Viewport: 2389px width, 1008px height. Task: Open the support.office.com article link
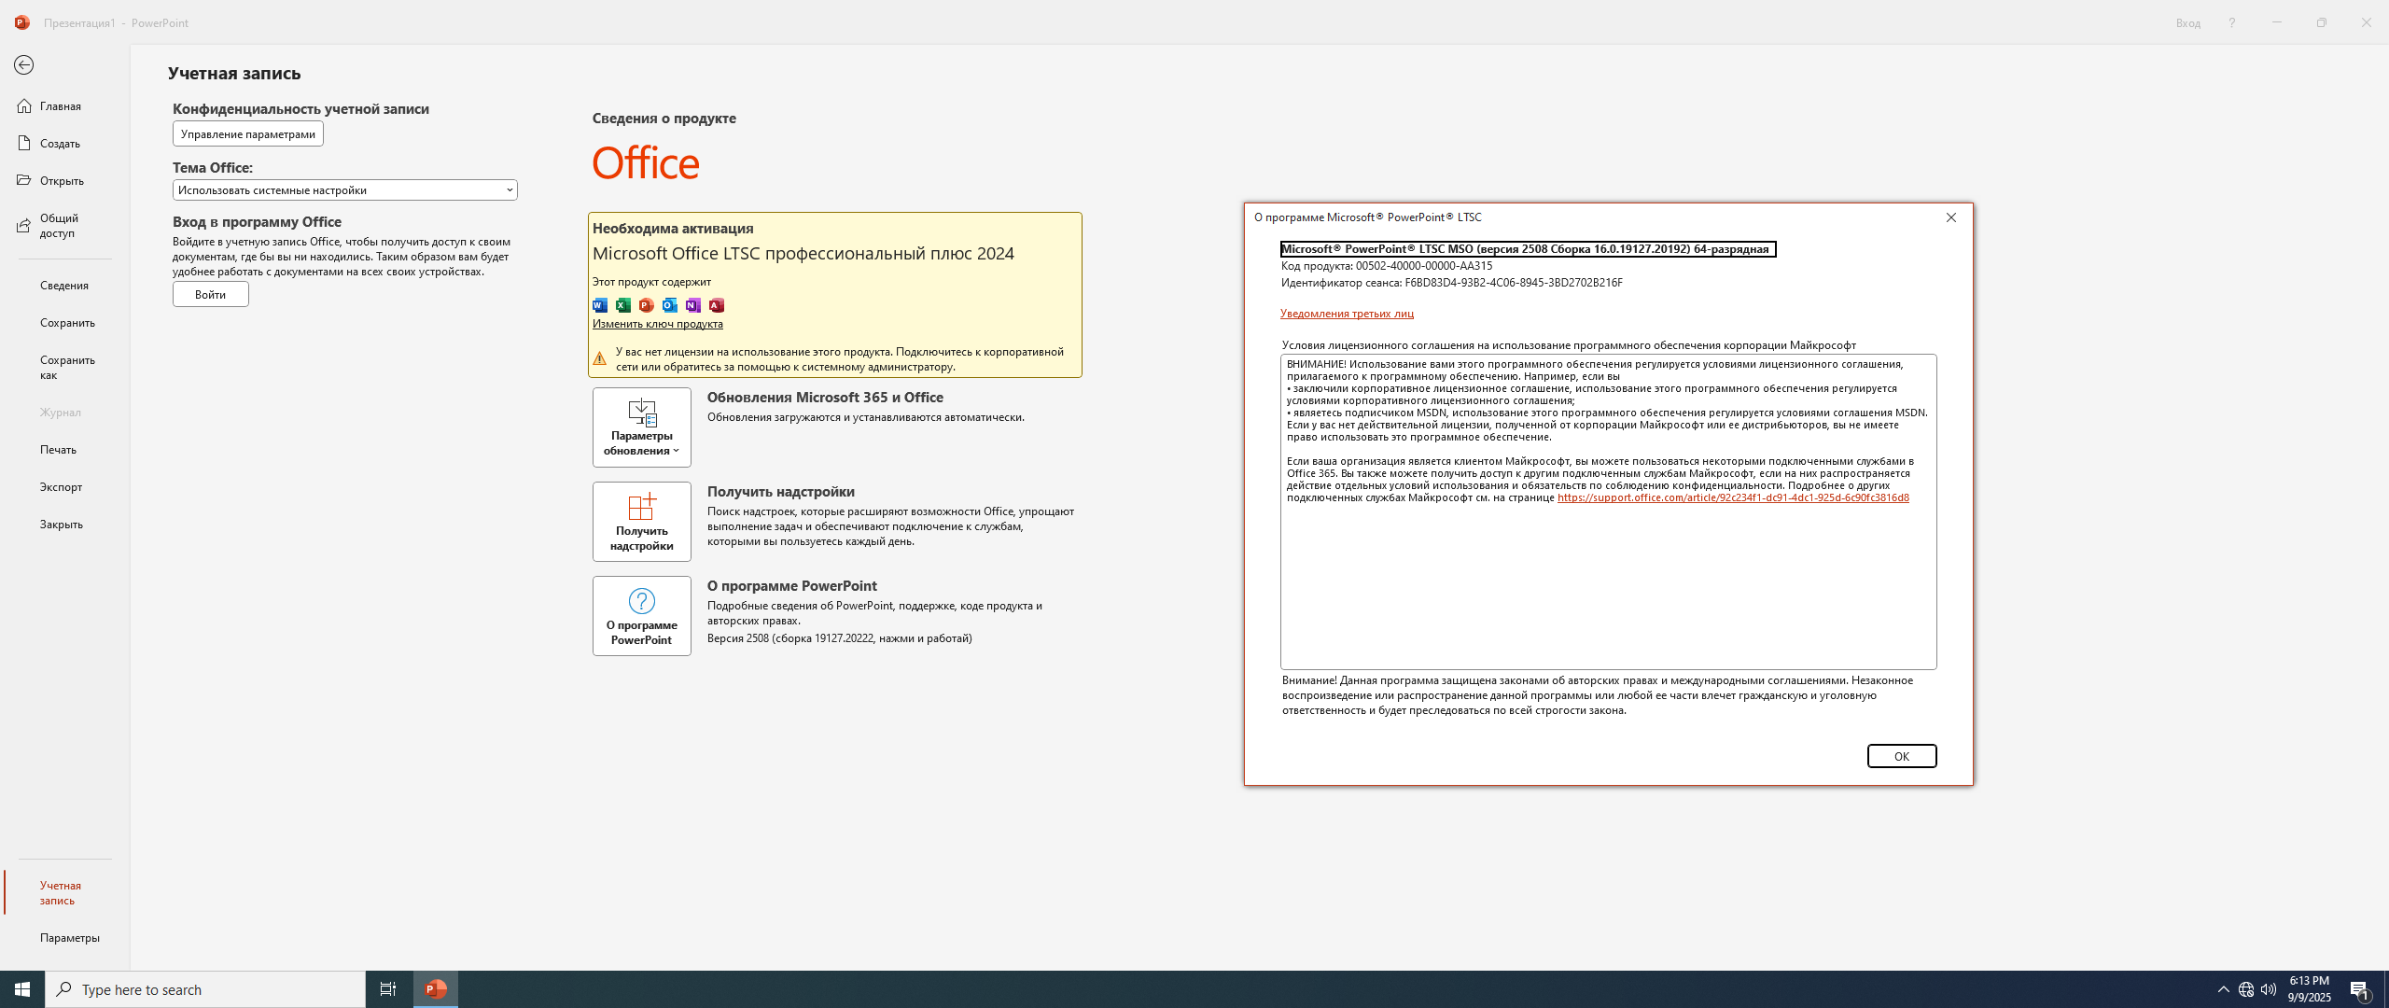pyautogui.click(x=1733, y=497)
